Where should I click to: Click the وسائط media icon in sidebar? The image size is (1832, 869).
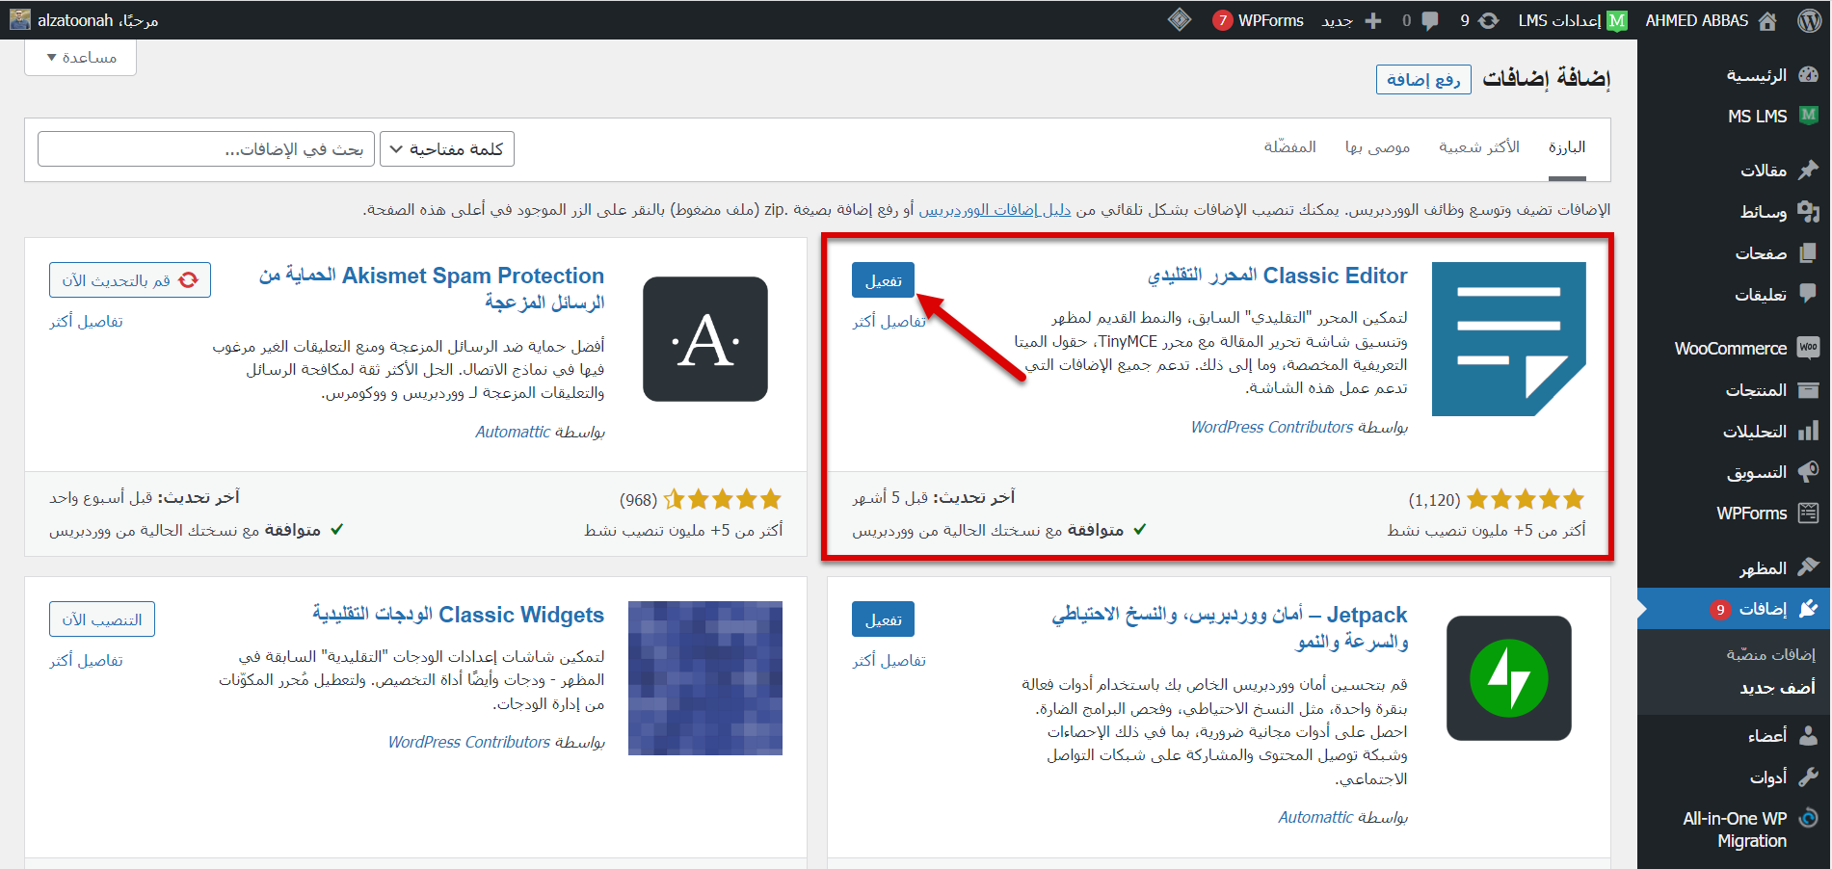point(1808,211)
